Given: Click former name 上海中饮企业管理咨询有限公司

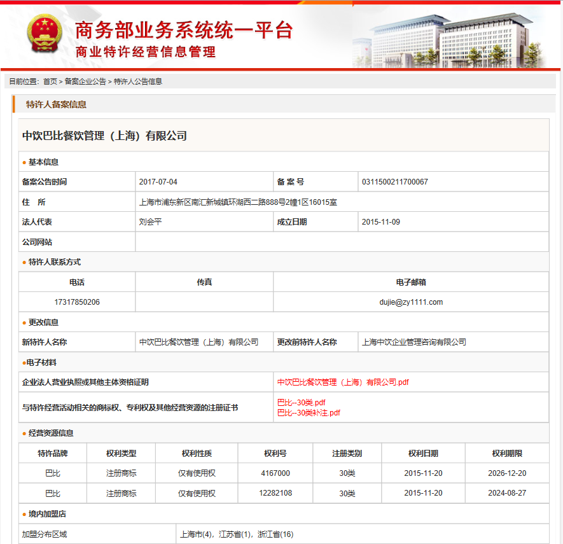Looking at the screenshot, I should 414,342.
